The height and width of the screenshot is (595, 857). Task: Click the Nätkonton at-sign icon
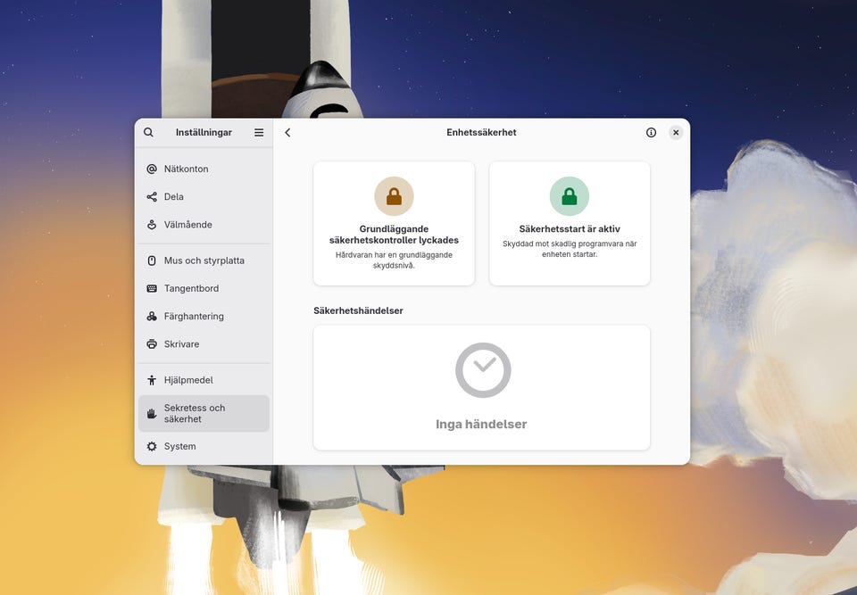click(x=152, y=169)
